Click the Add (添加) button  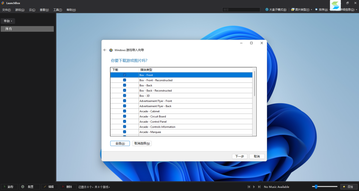click(349, 187)
